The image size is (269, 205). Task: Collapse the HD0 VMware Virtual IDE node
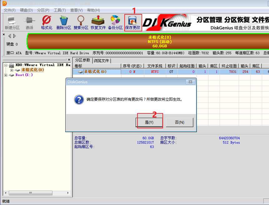point(6,65)
